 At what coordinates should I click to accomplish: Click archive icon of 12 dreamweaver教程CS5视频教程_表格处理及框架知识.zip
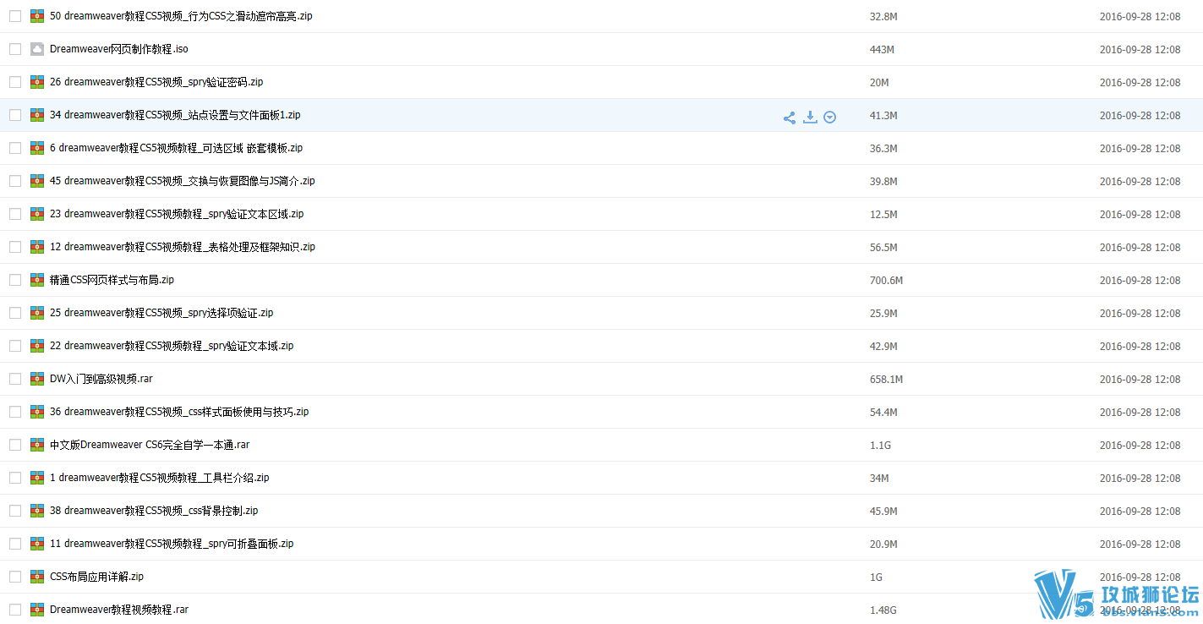pos(37,247)
